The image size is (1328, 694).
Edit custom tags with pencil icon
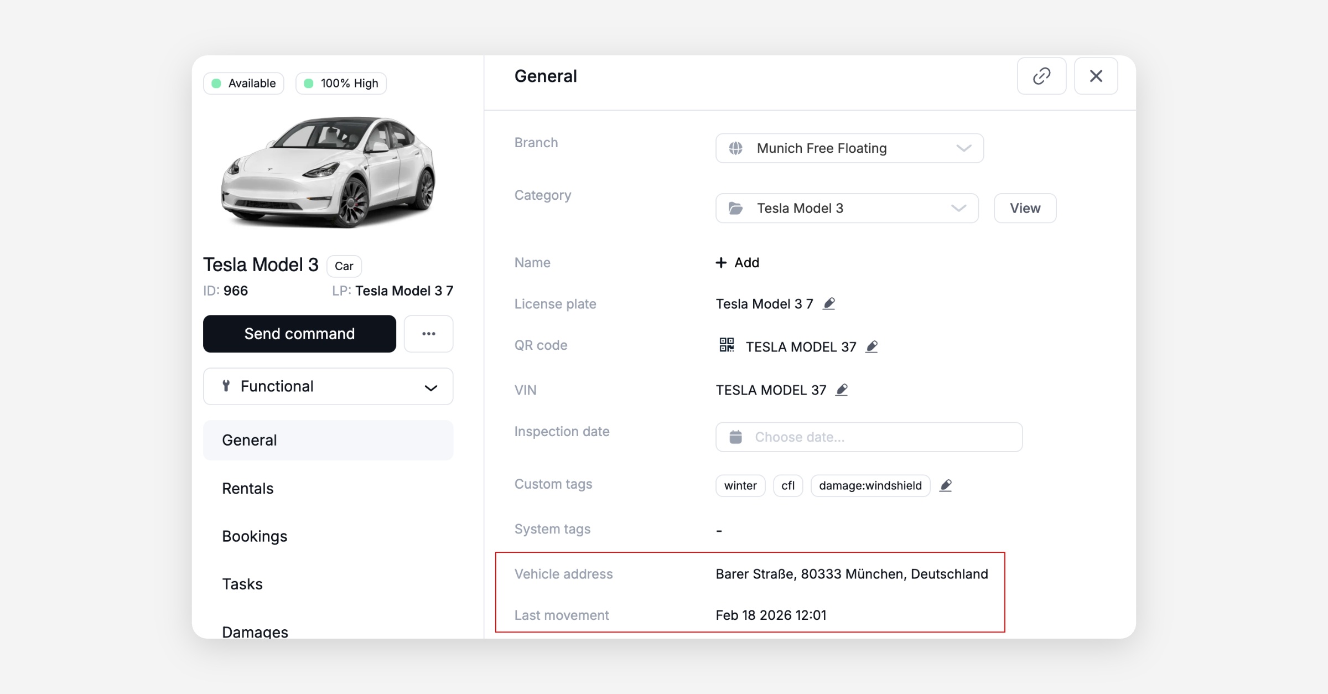pos(945,485)
